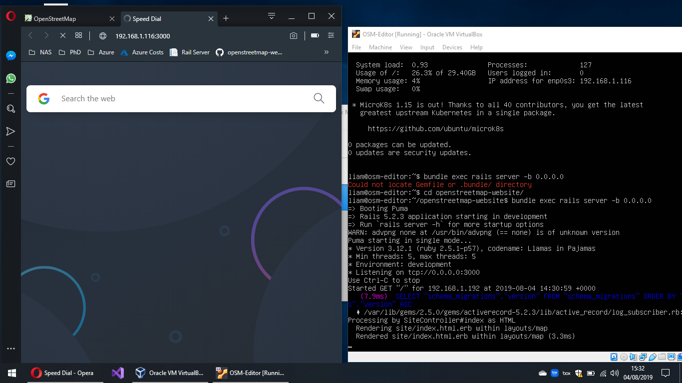This screenshot has height=383, width=682.
Task: Open the Azure Costs bookmark
Action: [142, 52]
